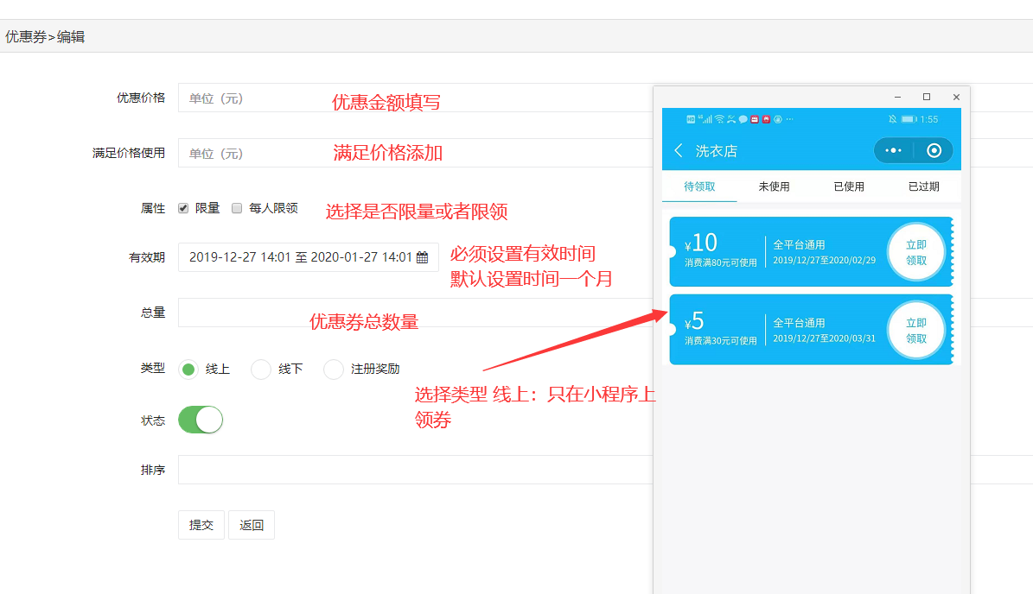The height and width of the screenshot is (594, 1033).
Task: Select the 线上 radio option
Action: (x=188, y=369)
